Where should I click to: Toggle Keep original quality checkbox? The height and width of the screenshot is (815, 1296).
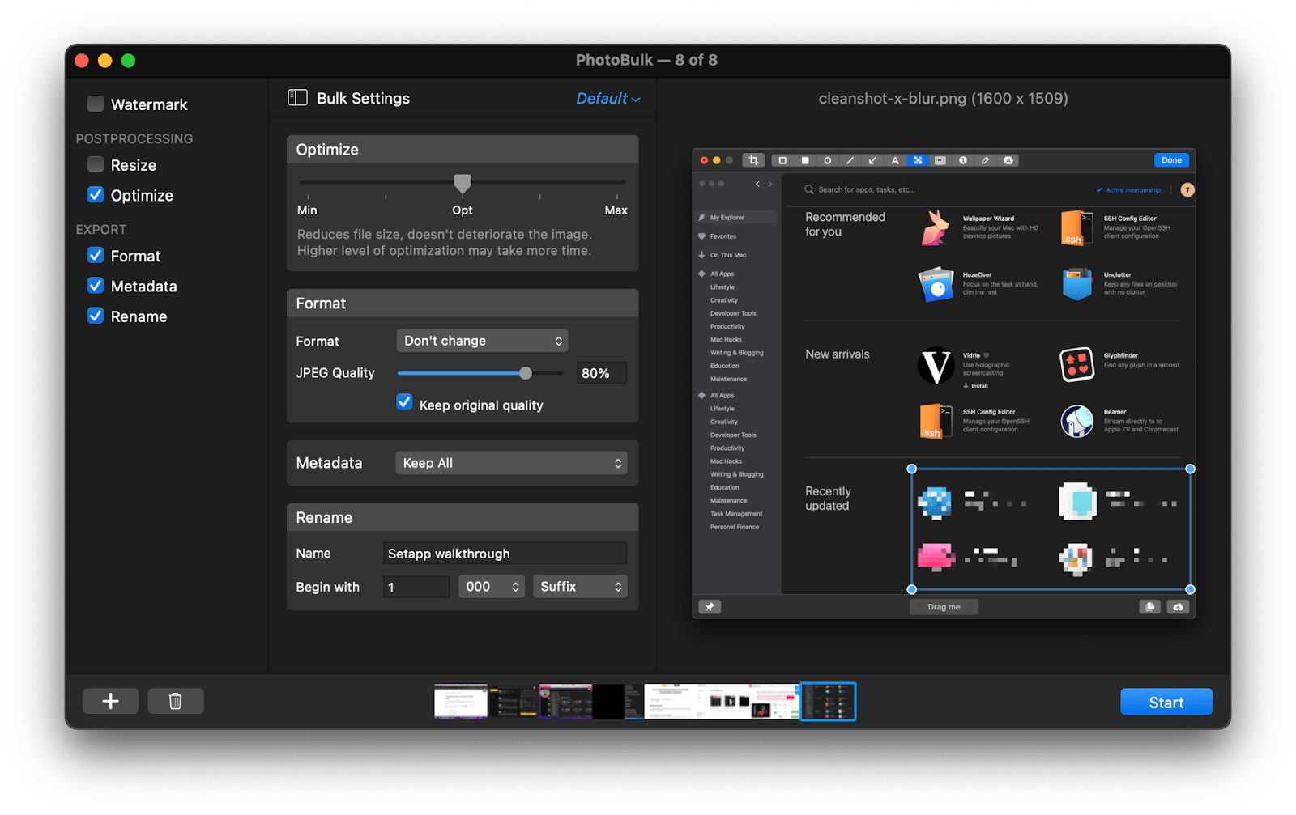[404, 402]
